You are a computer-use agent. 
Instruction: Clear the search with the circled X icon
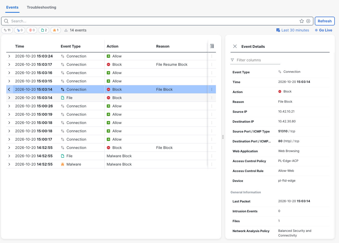click(308, 21)
